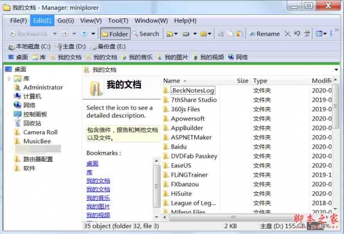Select 控制面板 in the folder tree
The height and width of the screenshot is (234, 344).
pos(35,114)
